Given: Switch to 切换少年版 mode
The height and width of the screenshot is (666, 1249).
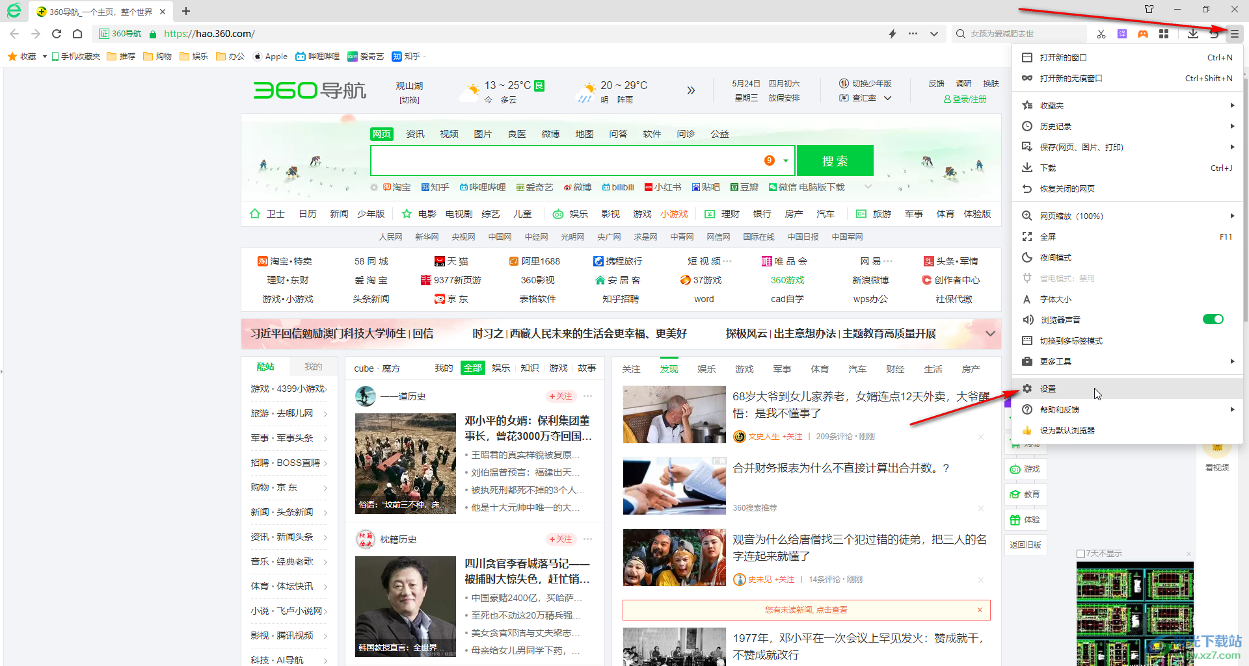Looking at the screenshot, I should point(865,84).
